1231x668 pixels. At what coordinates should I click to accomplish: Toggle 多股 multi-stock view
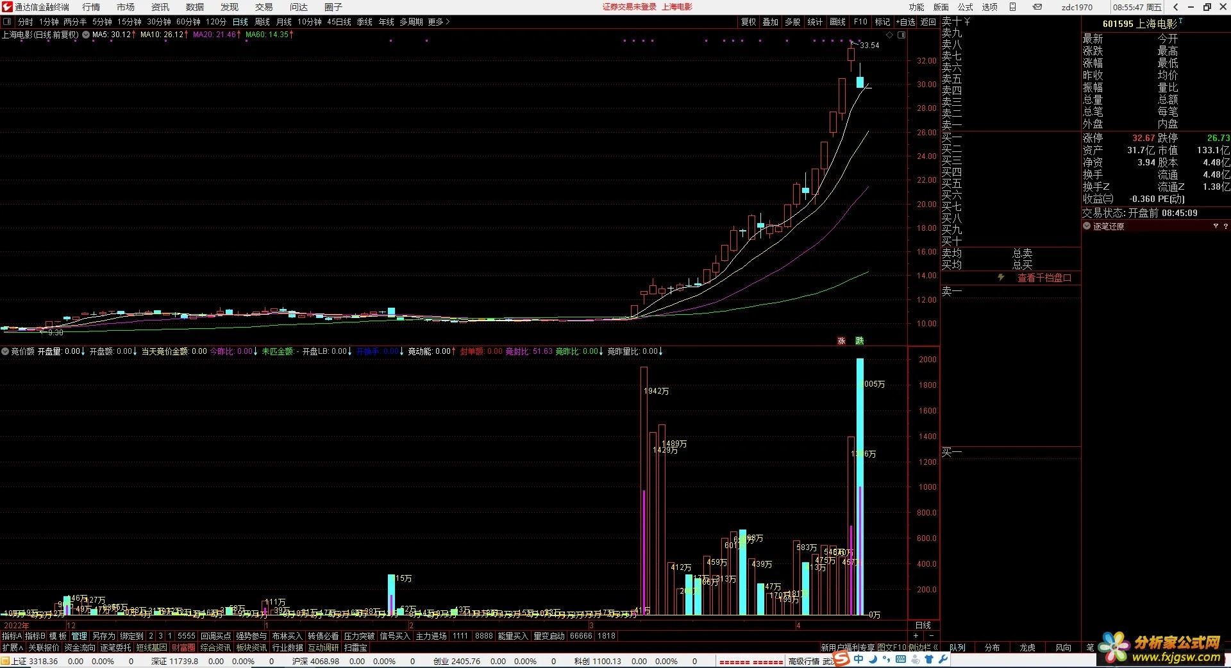pyautogui.click(x=792, y=22)
